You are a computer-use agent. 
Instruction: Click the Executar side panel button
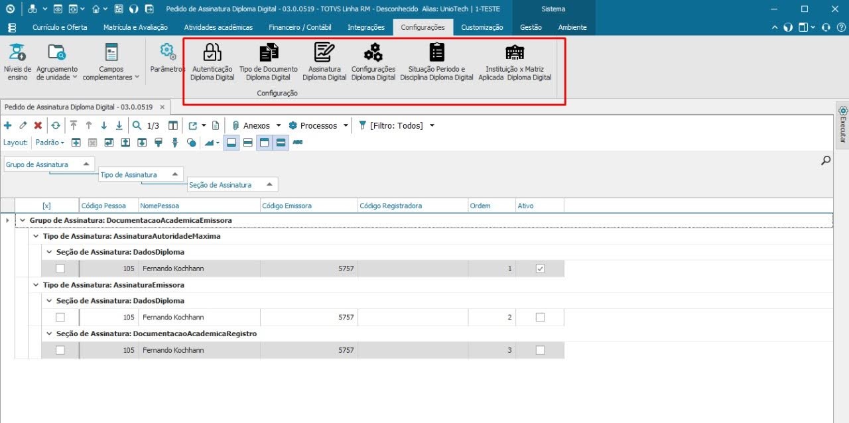[x=842, y=125]
